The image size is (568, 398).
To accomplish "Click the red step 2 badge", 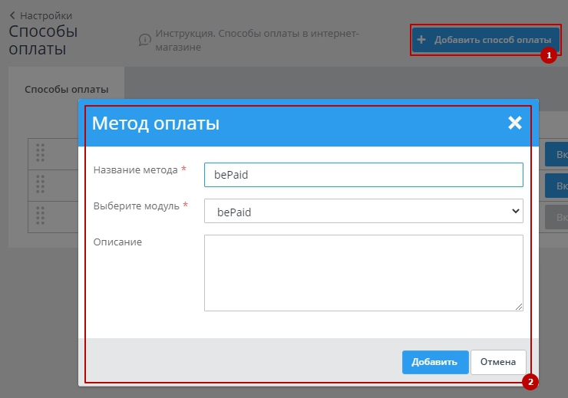I will tap(530, 382).
